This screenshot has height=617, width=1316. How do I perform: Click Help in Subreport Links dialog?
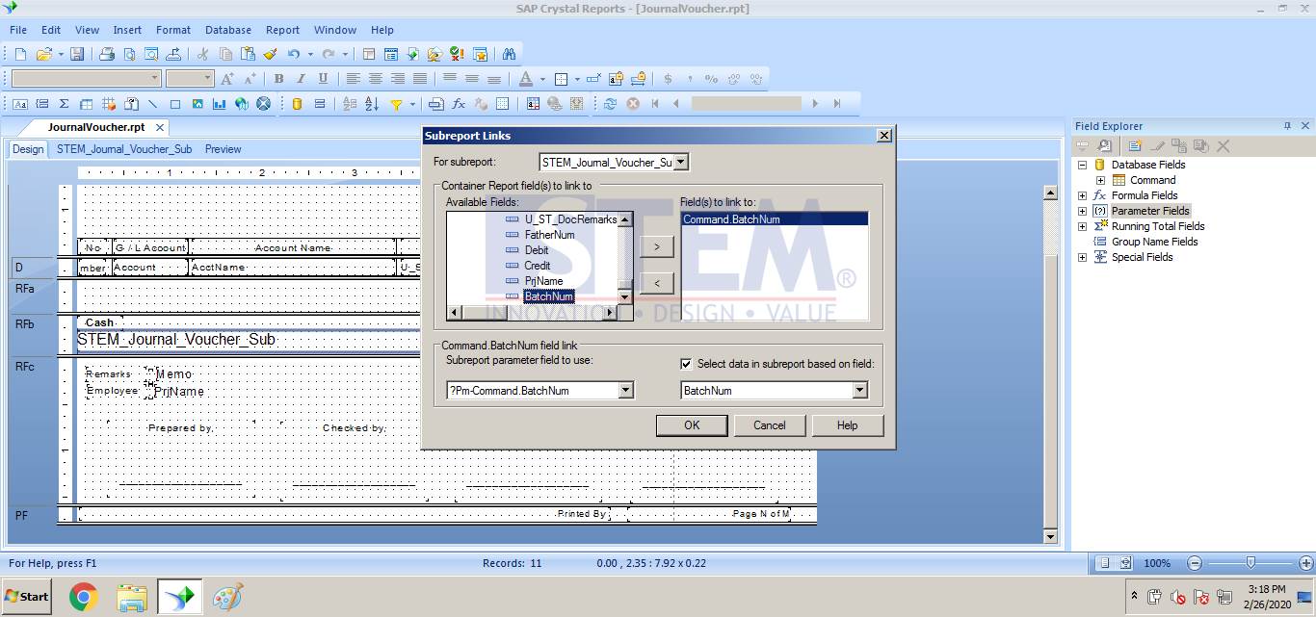848,425
